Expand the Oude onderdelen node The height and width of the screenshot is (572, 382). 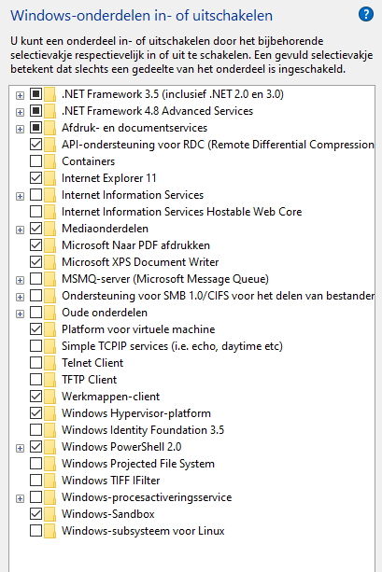pyautogui.click(x=21, y=314)
